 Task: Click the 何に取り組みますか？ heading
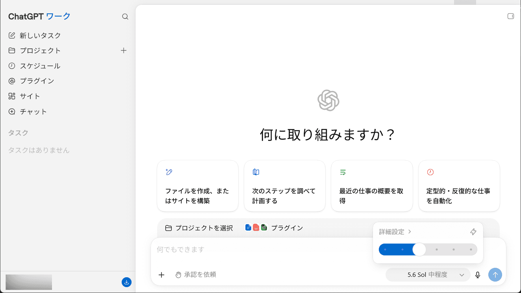(x=328, y=135)
